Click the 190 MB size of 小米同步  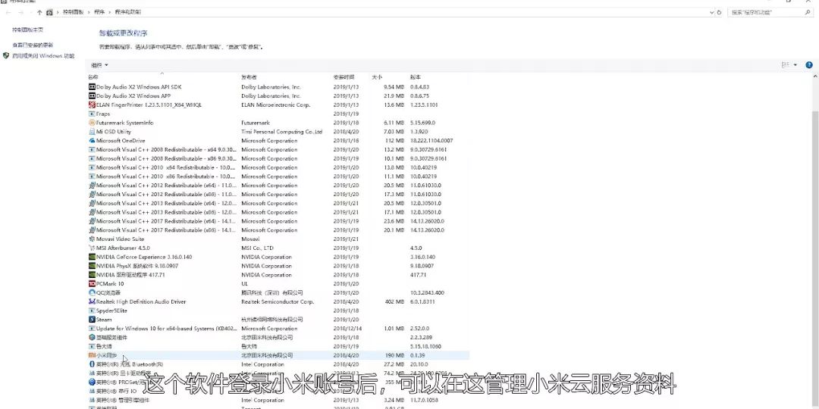(394, 355)
